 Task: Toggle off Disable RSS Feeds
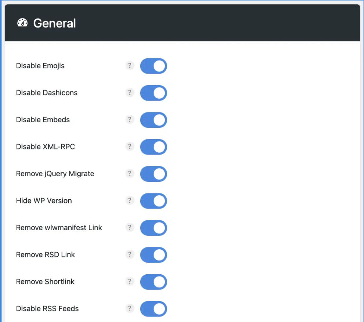[x=153, y=309]
